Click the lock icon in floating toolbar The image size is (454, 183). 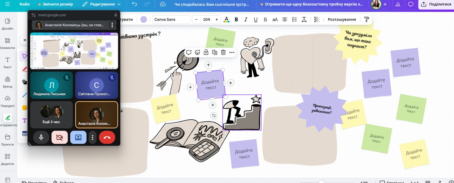click(206, 52)
